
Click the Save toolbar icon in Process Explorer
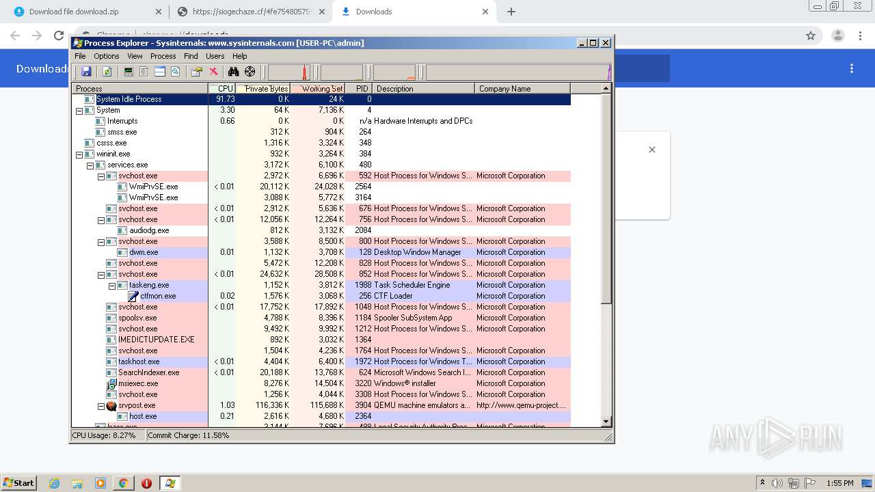tap(86, 72)
